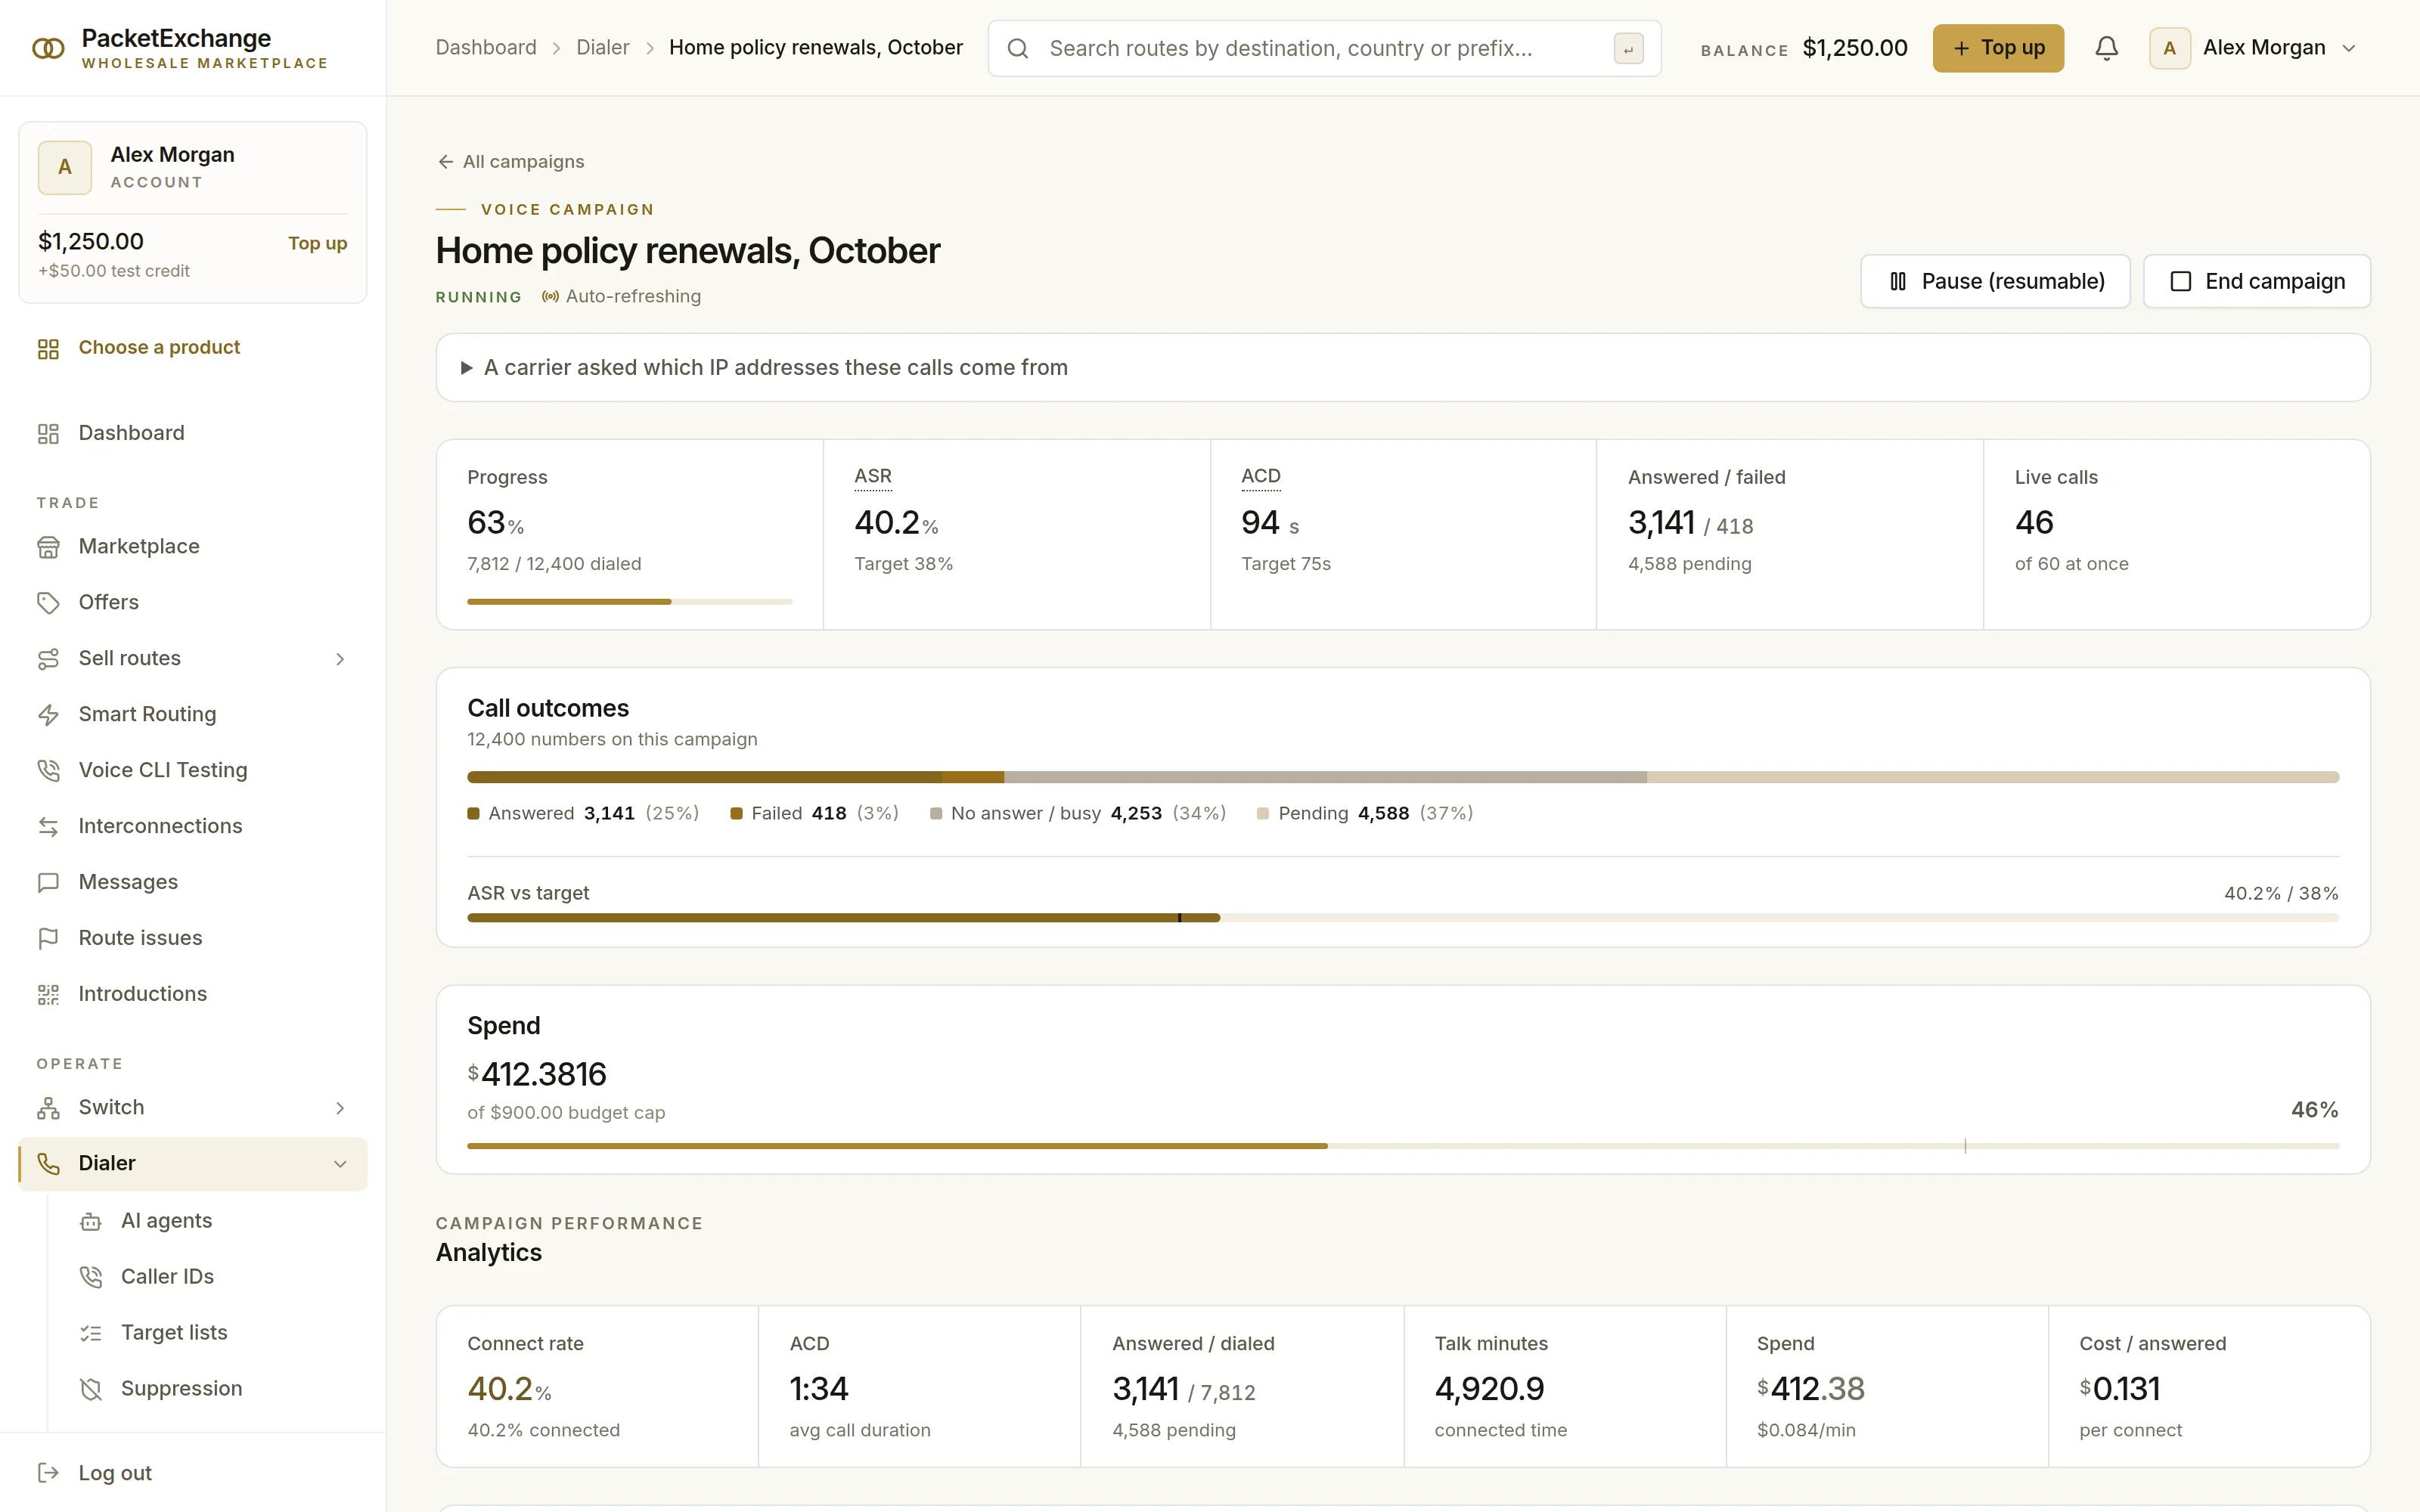The width and height of the screenshot is (2420, 1512).
Task: Click the Answered legend color swatch
Action: click(x=474, y=814)
